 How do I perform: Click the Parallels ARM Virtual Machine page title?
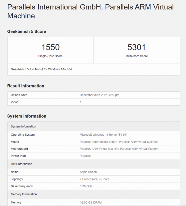pyautogui.click(x=90, y=11)
